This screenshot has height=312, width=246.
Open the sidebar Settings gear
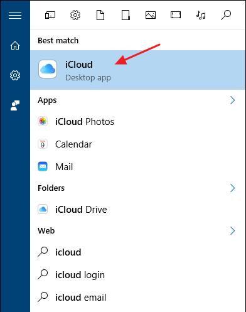point(15,75)
